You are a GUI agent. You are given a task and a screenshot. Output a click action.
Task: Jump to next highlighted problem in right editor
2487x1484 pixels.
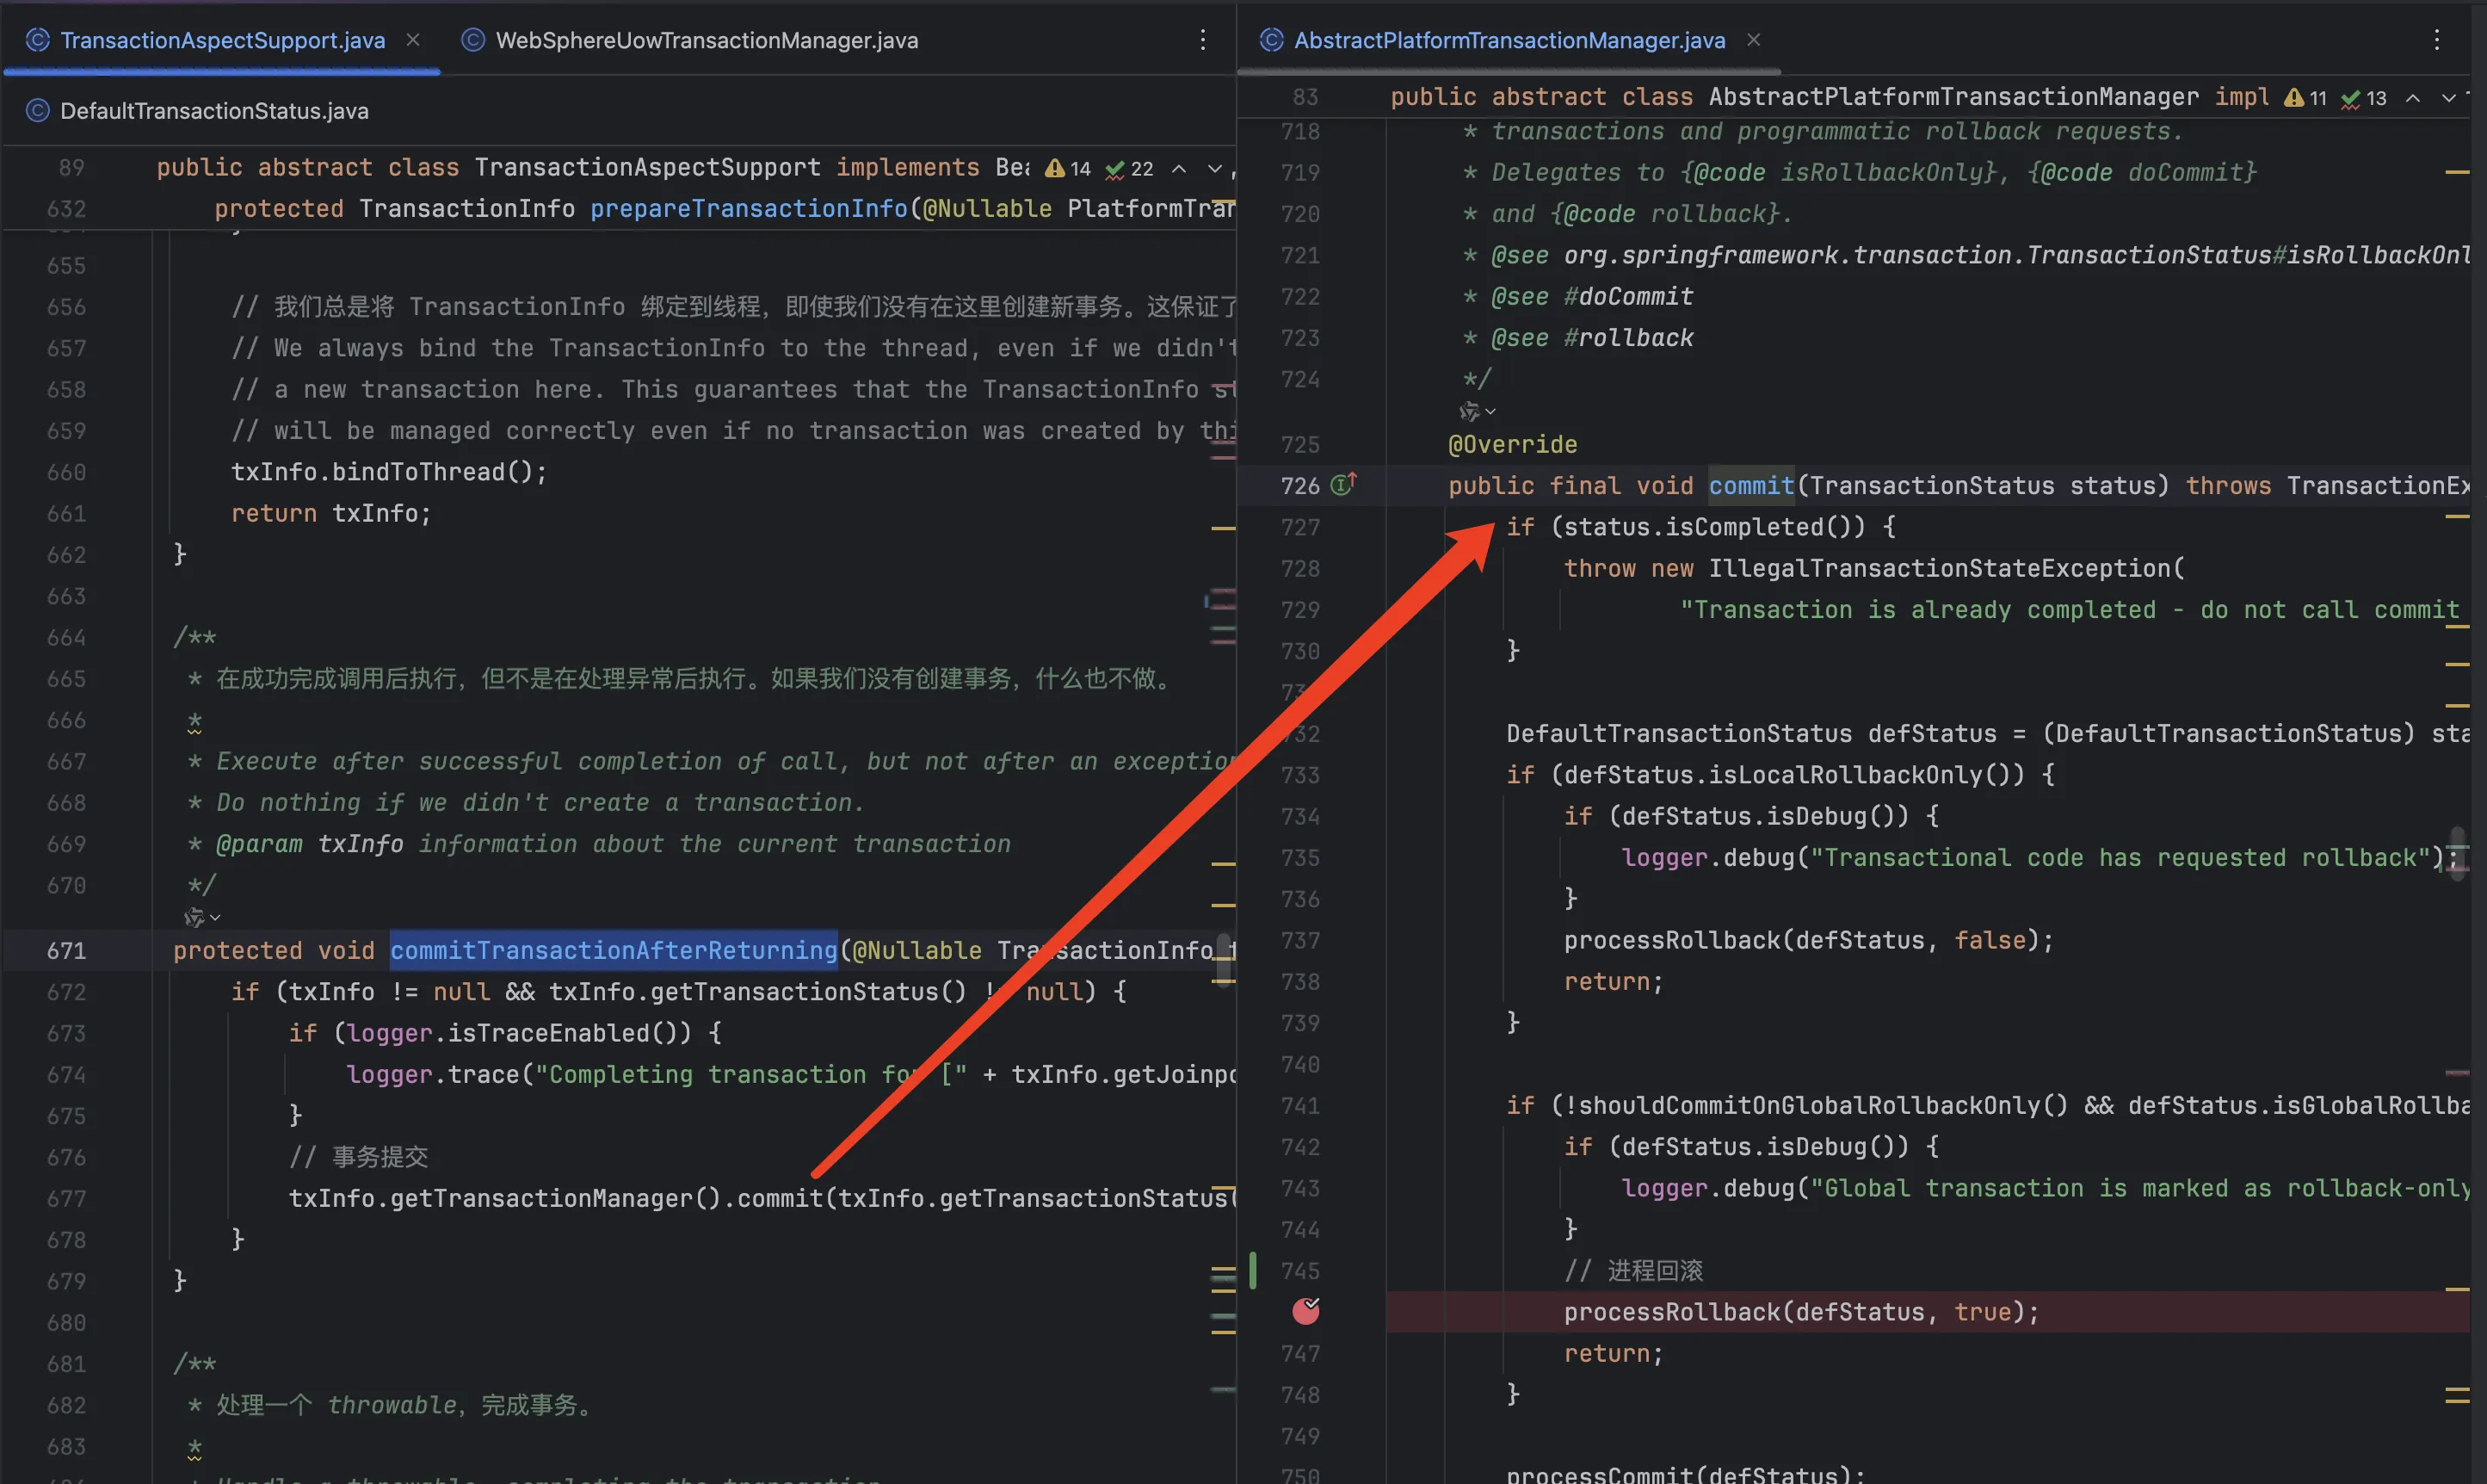click(x=2449, y=98)
